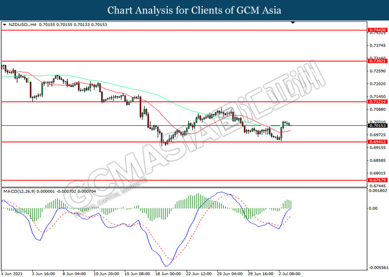Click the dropdown arrow beside NZDUSD symbol
Screen dimensions: 389x277
click(4, 25)
